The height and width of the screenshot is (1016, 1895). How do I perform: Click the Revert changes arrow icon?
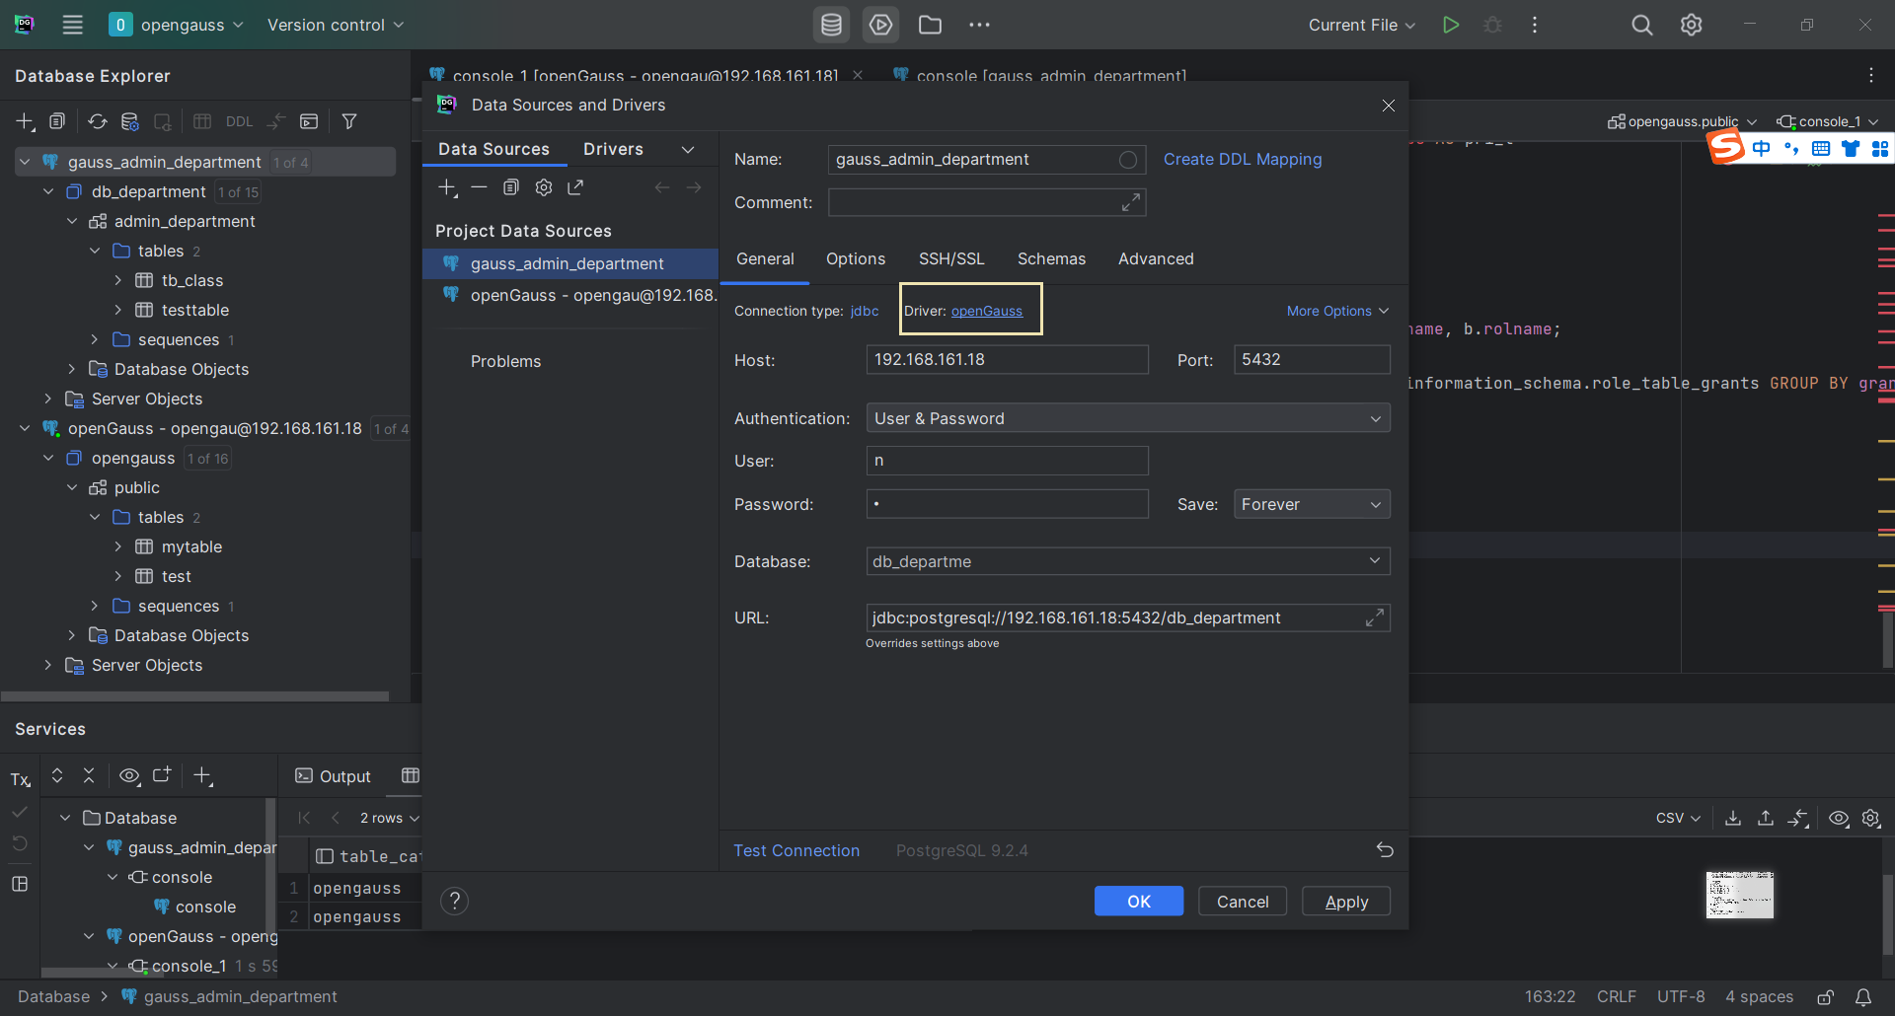[1385, 850]
